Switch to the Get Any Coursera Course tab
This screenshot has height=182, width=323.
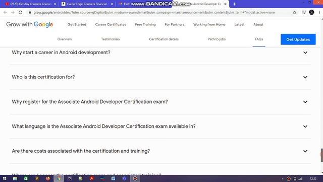pyautogui.click(x=30, y=4)
